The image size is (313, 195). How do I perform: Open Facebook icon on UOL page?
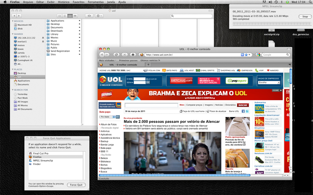click(243, 111)
